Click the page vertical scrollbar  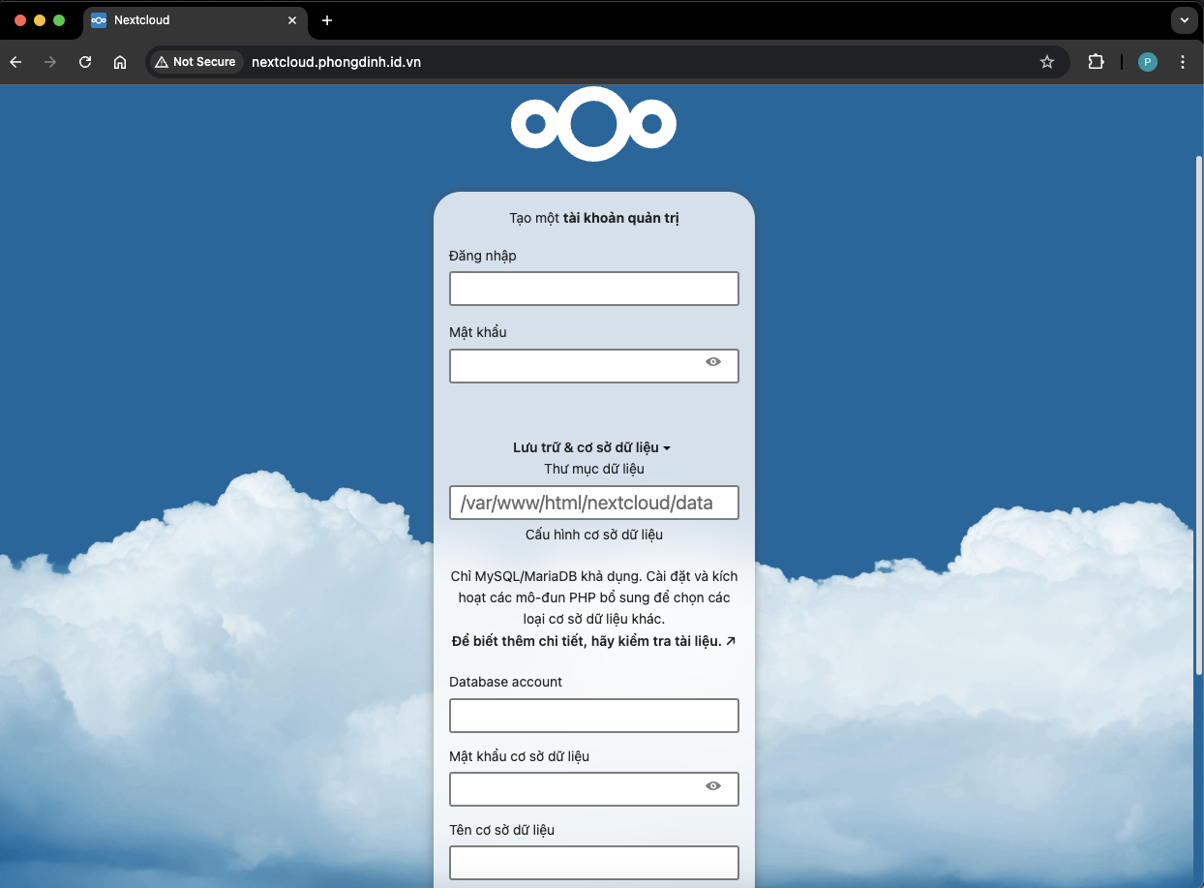pyautogui.click(x=1199, y=414)
